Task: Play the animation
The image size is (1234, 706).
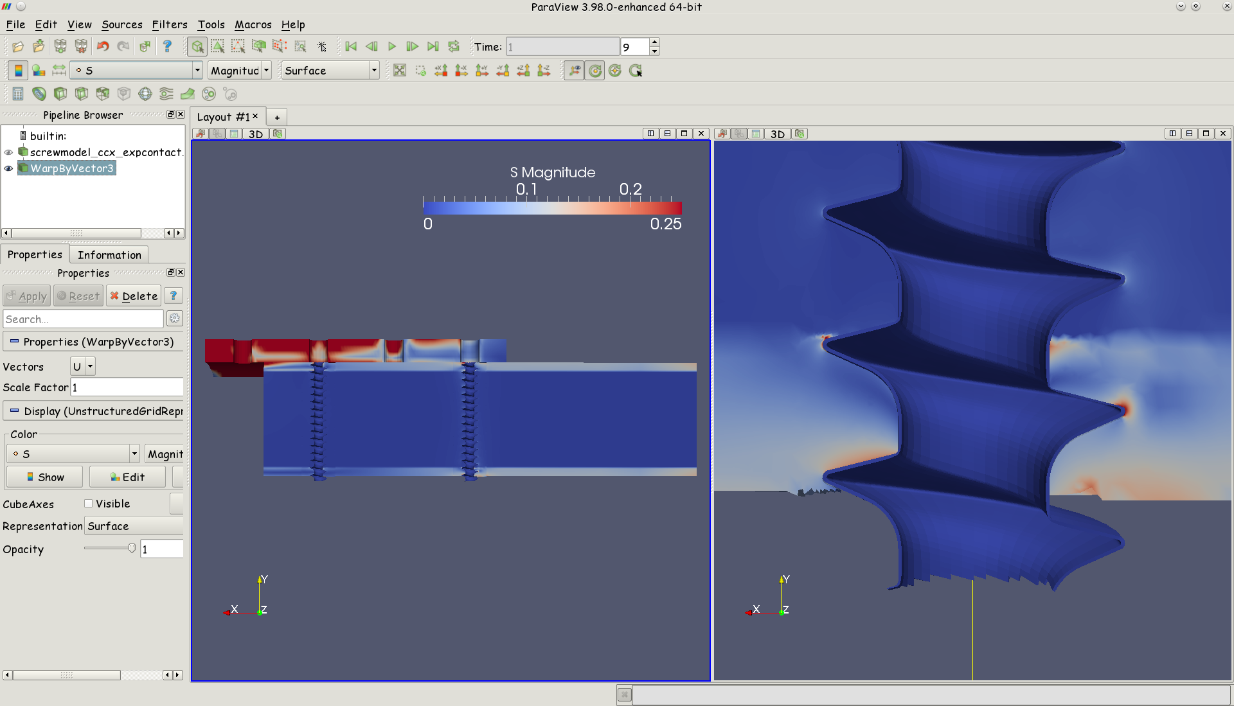Action: (392, 46)
